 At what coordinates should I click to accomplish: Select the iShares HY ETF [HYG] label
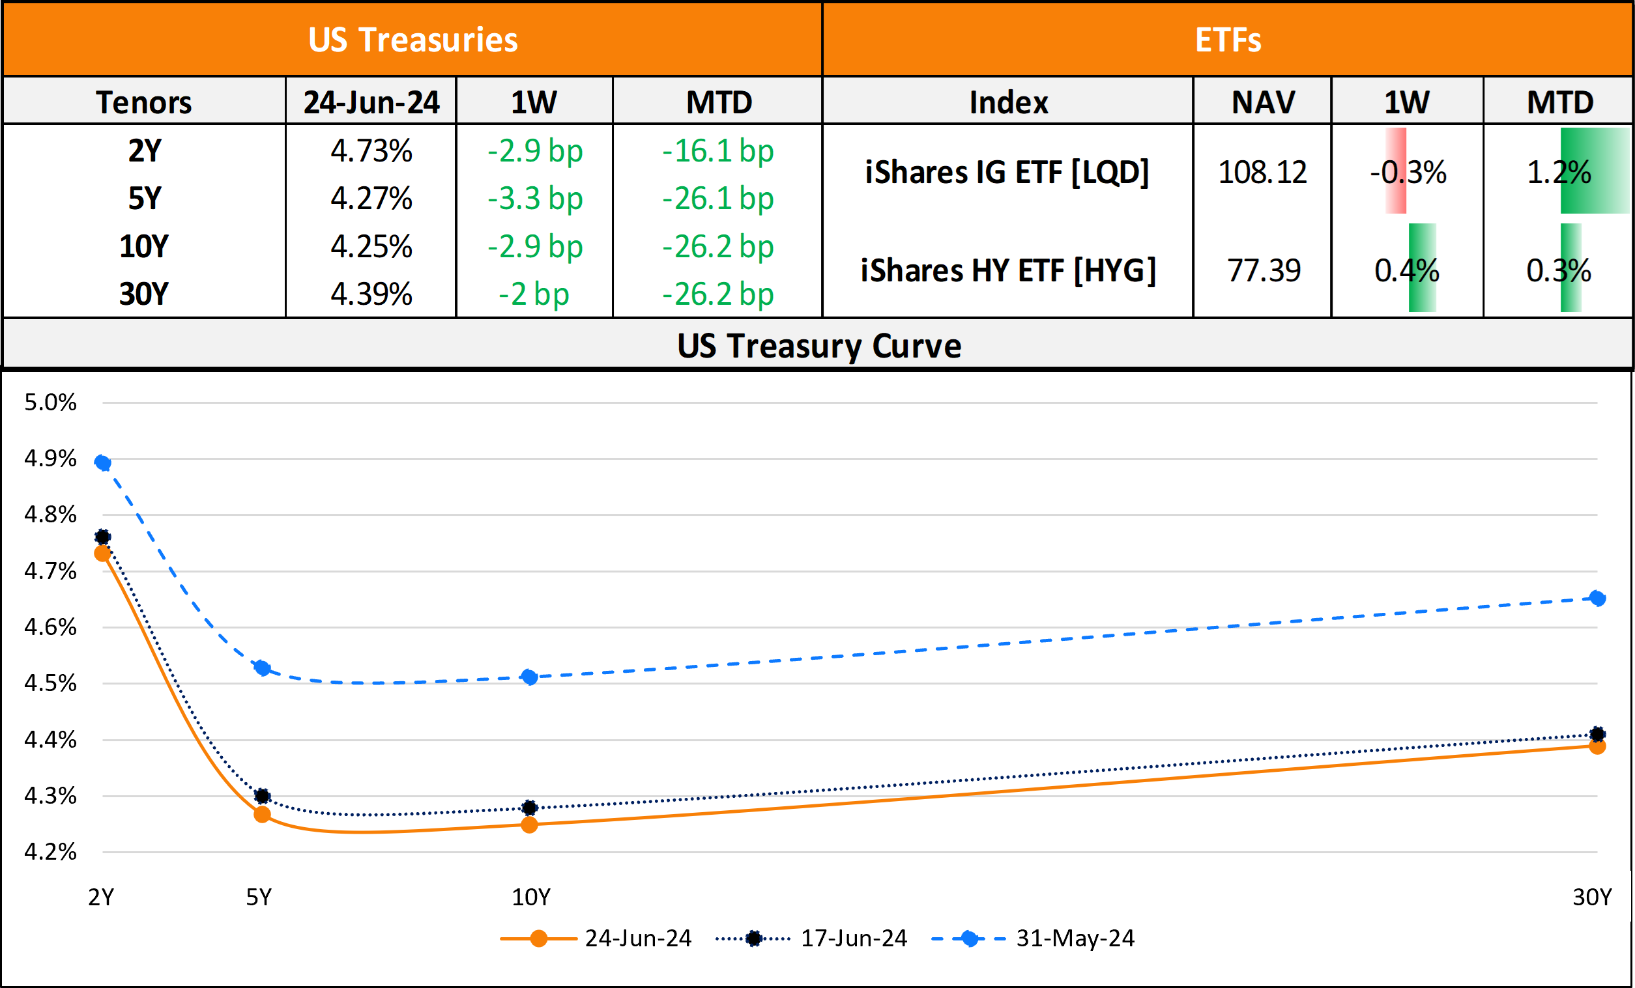1008,270
